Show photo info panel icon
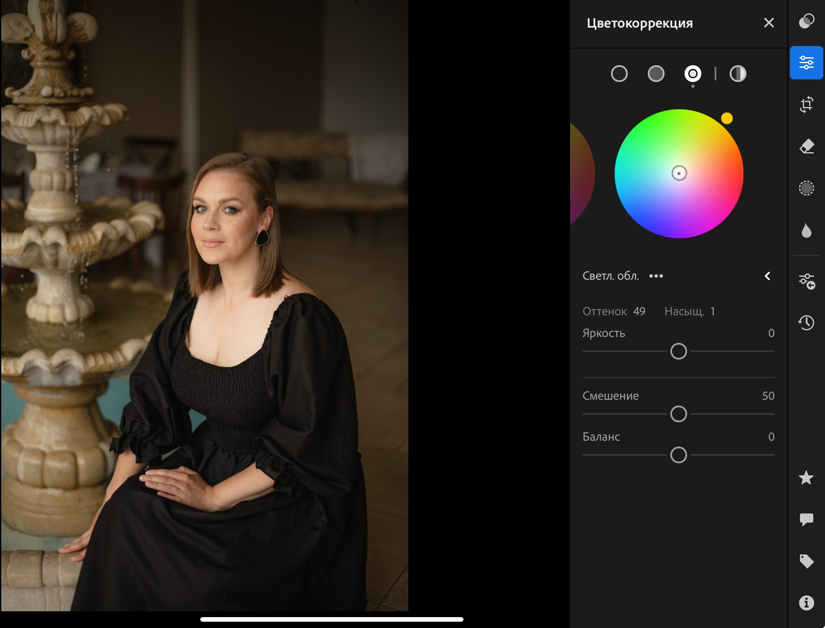825x628 pixels. tap(806, 602)
